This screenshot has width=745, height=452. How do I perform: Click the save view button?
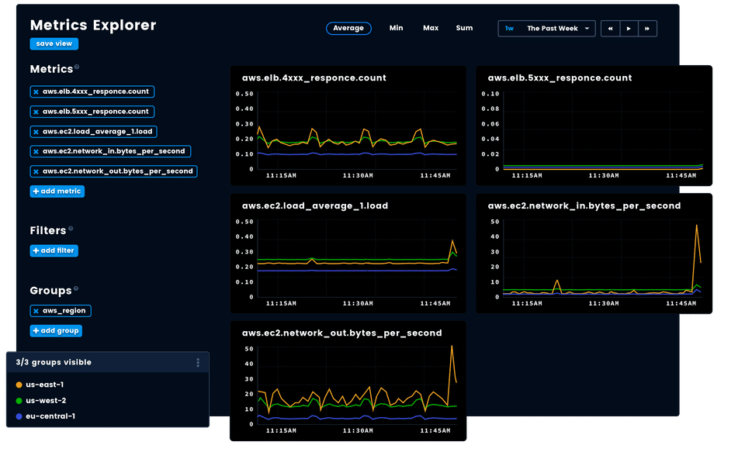[x=54, y=43]
